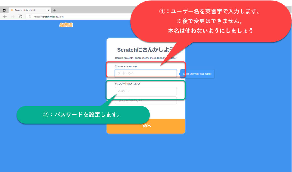The height and width of the screenshot is (172, 292).
Task: Click the ユーザーめい username field
Action: coord(146,73)
